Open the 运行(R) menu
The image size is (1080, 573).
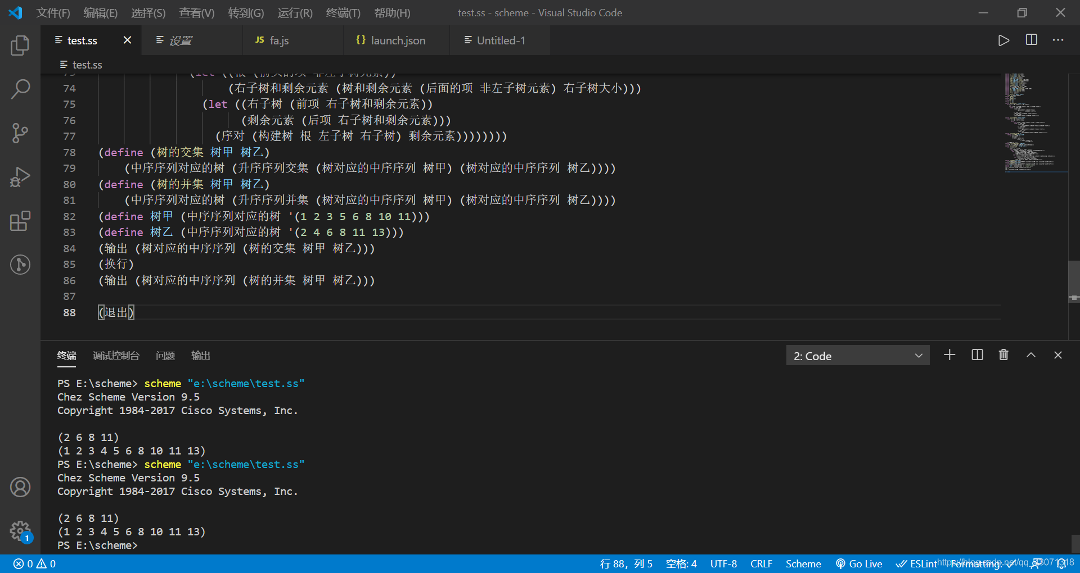(x=295, y=13)
